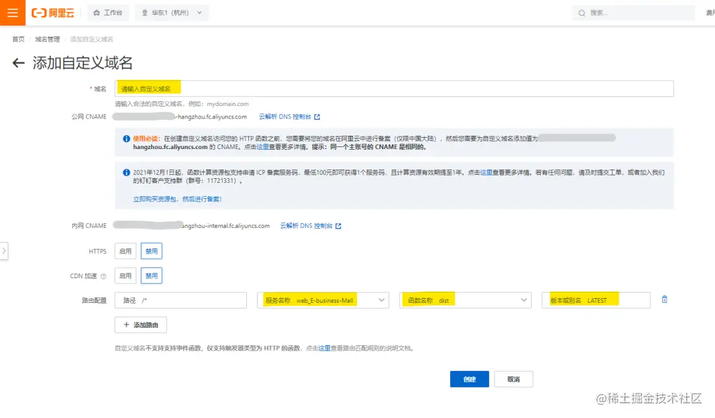Click external-link icon next to 公网 CNAME DNS link
This screenshot has height=418, width=715.
pos(317,117)
